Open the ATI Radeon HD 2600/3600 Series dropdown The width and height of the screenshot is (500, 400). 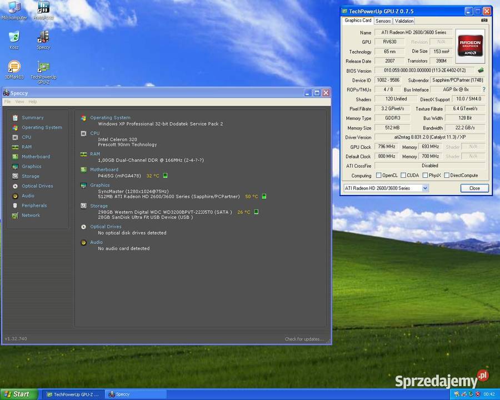tap(386, 188)
